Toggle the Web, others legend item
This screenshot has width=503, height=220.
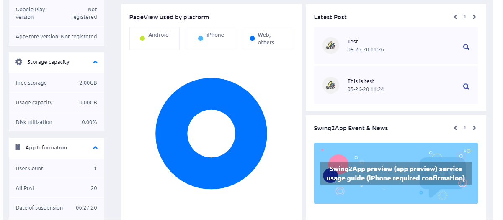pyautogui.click(x=268, y=38)
